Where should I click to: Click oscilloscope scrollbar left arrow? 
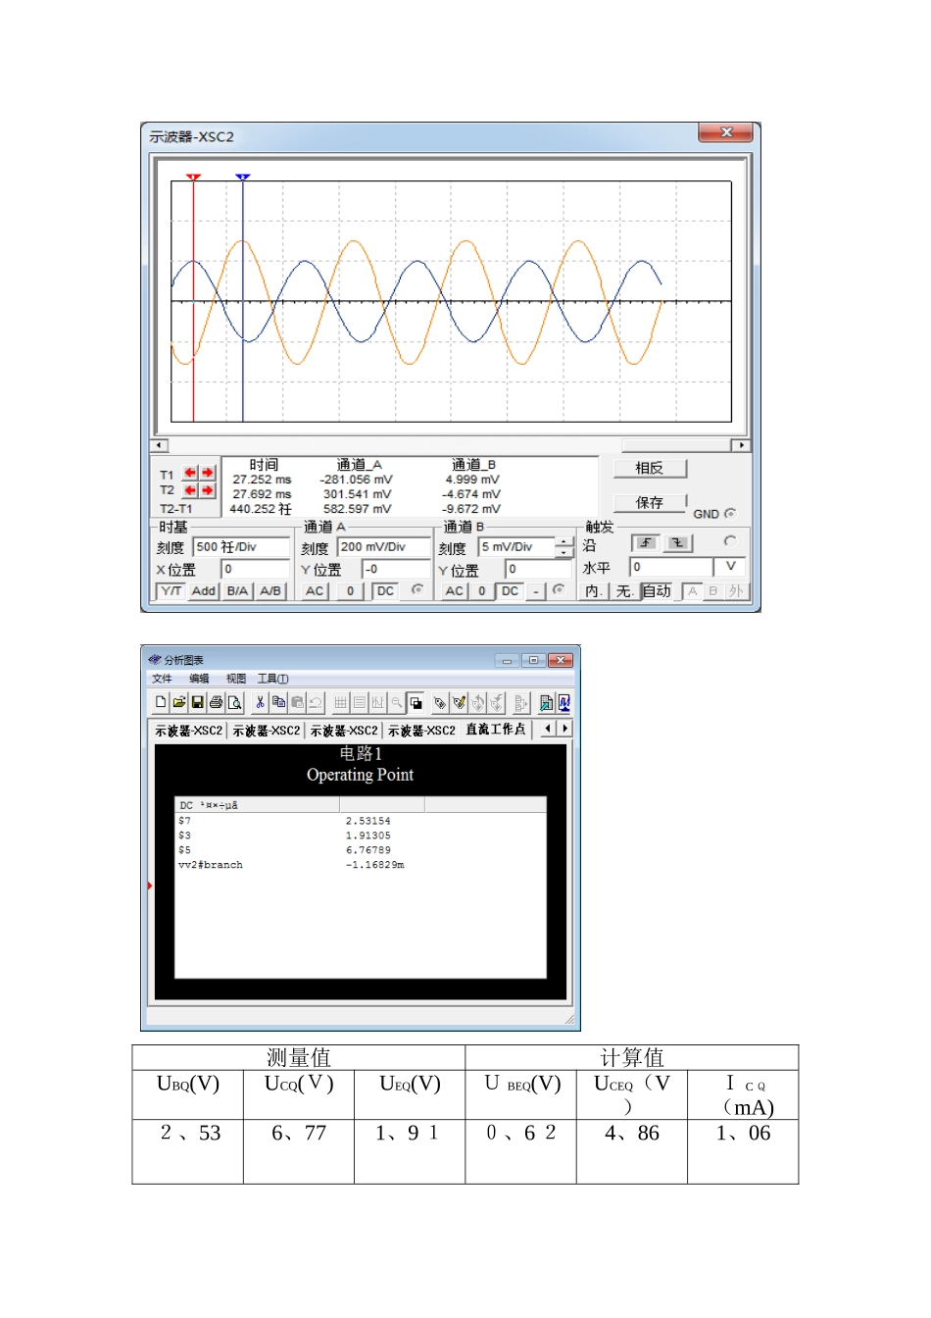pyautogui.click(x=160, y=445)
